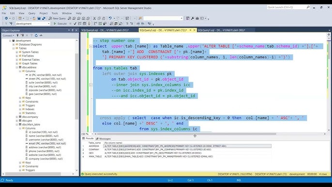Click the Execute query button

(60, 24)
